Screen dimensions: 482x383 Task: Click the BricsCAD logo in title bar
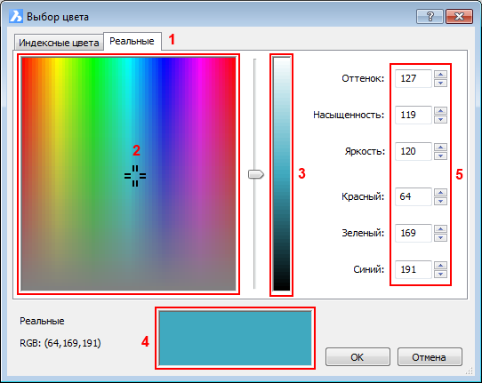tap(16, 16)
